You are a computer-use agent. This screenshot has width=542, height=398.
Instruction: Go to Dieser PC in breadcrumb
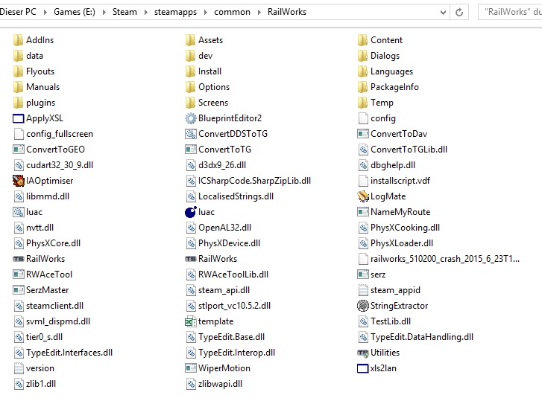tap(18, 12)
